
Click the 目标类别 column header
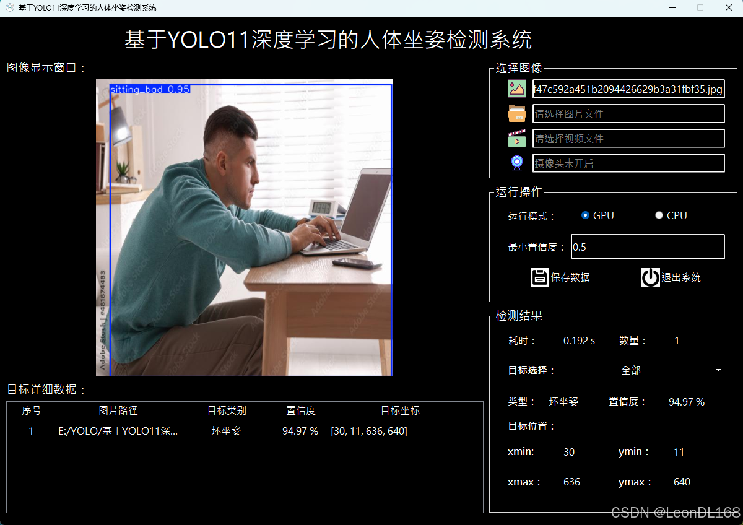pyautogui.click(x=227, y=410)
